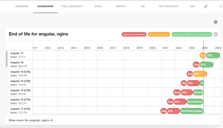Click the red support bar for angular 16
This screenshot has width=223, height=128.
[196, 65]
